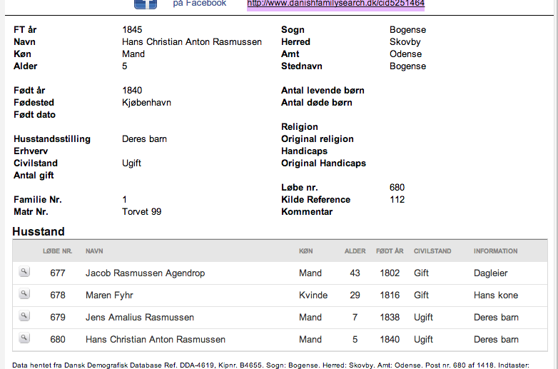The width and height of the screenshot is (558, 369).
Task: Click the Facebook logo icon
Action: click(x=146, y=4)
